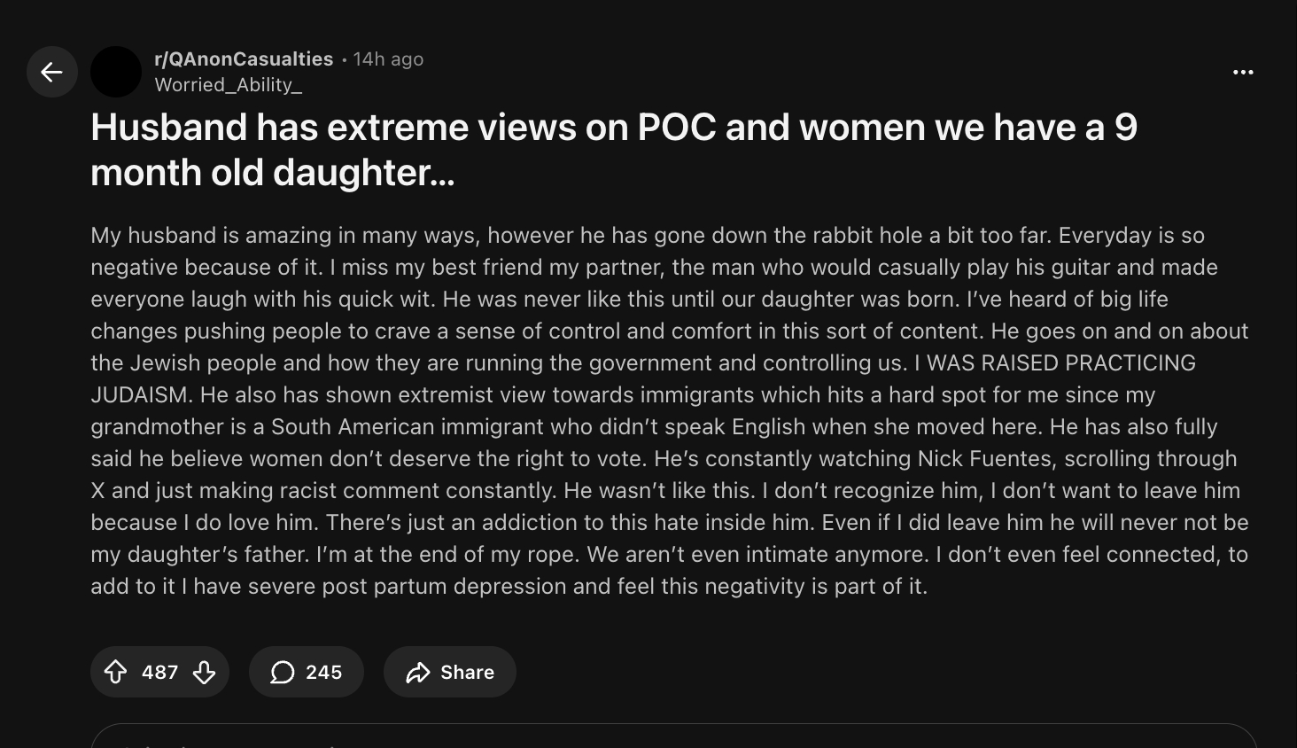This screenshot has height=748, width=1297.
Task: Click the 14h ago timestamp
Action: pyautogui.click(x=388, y=59)
